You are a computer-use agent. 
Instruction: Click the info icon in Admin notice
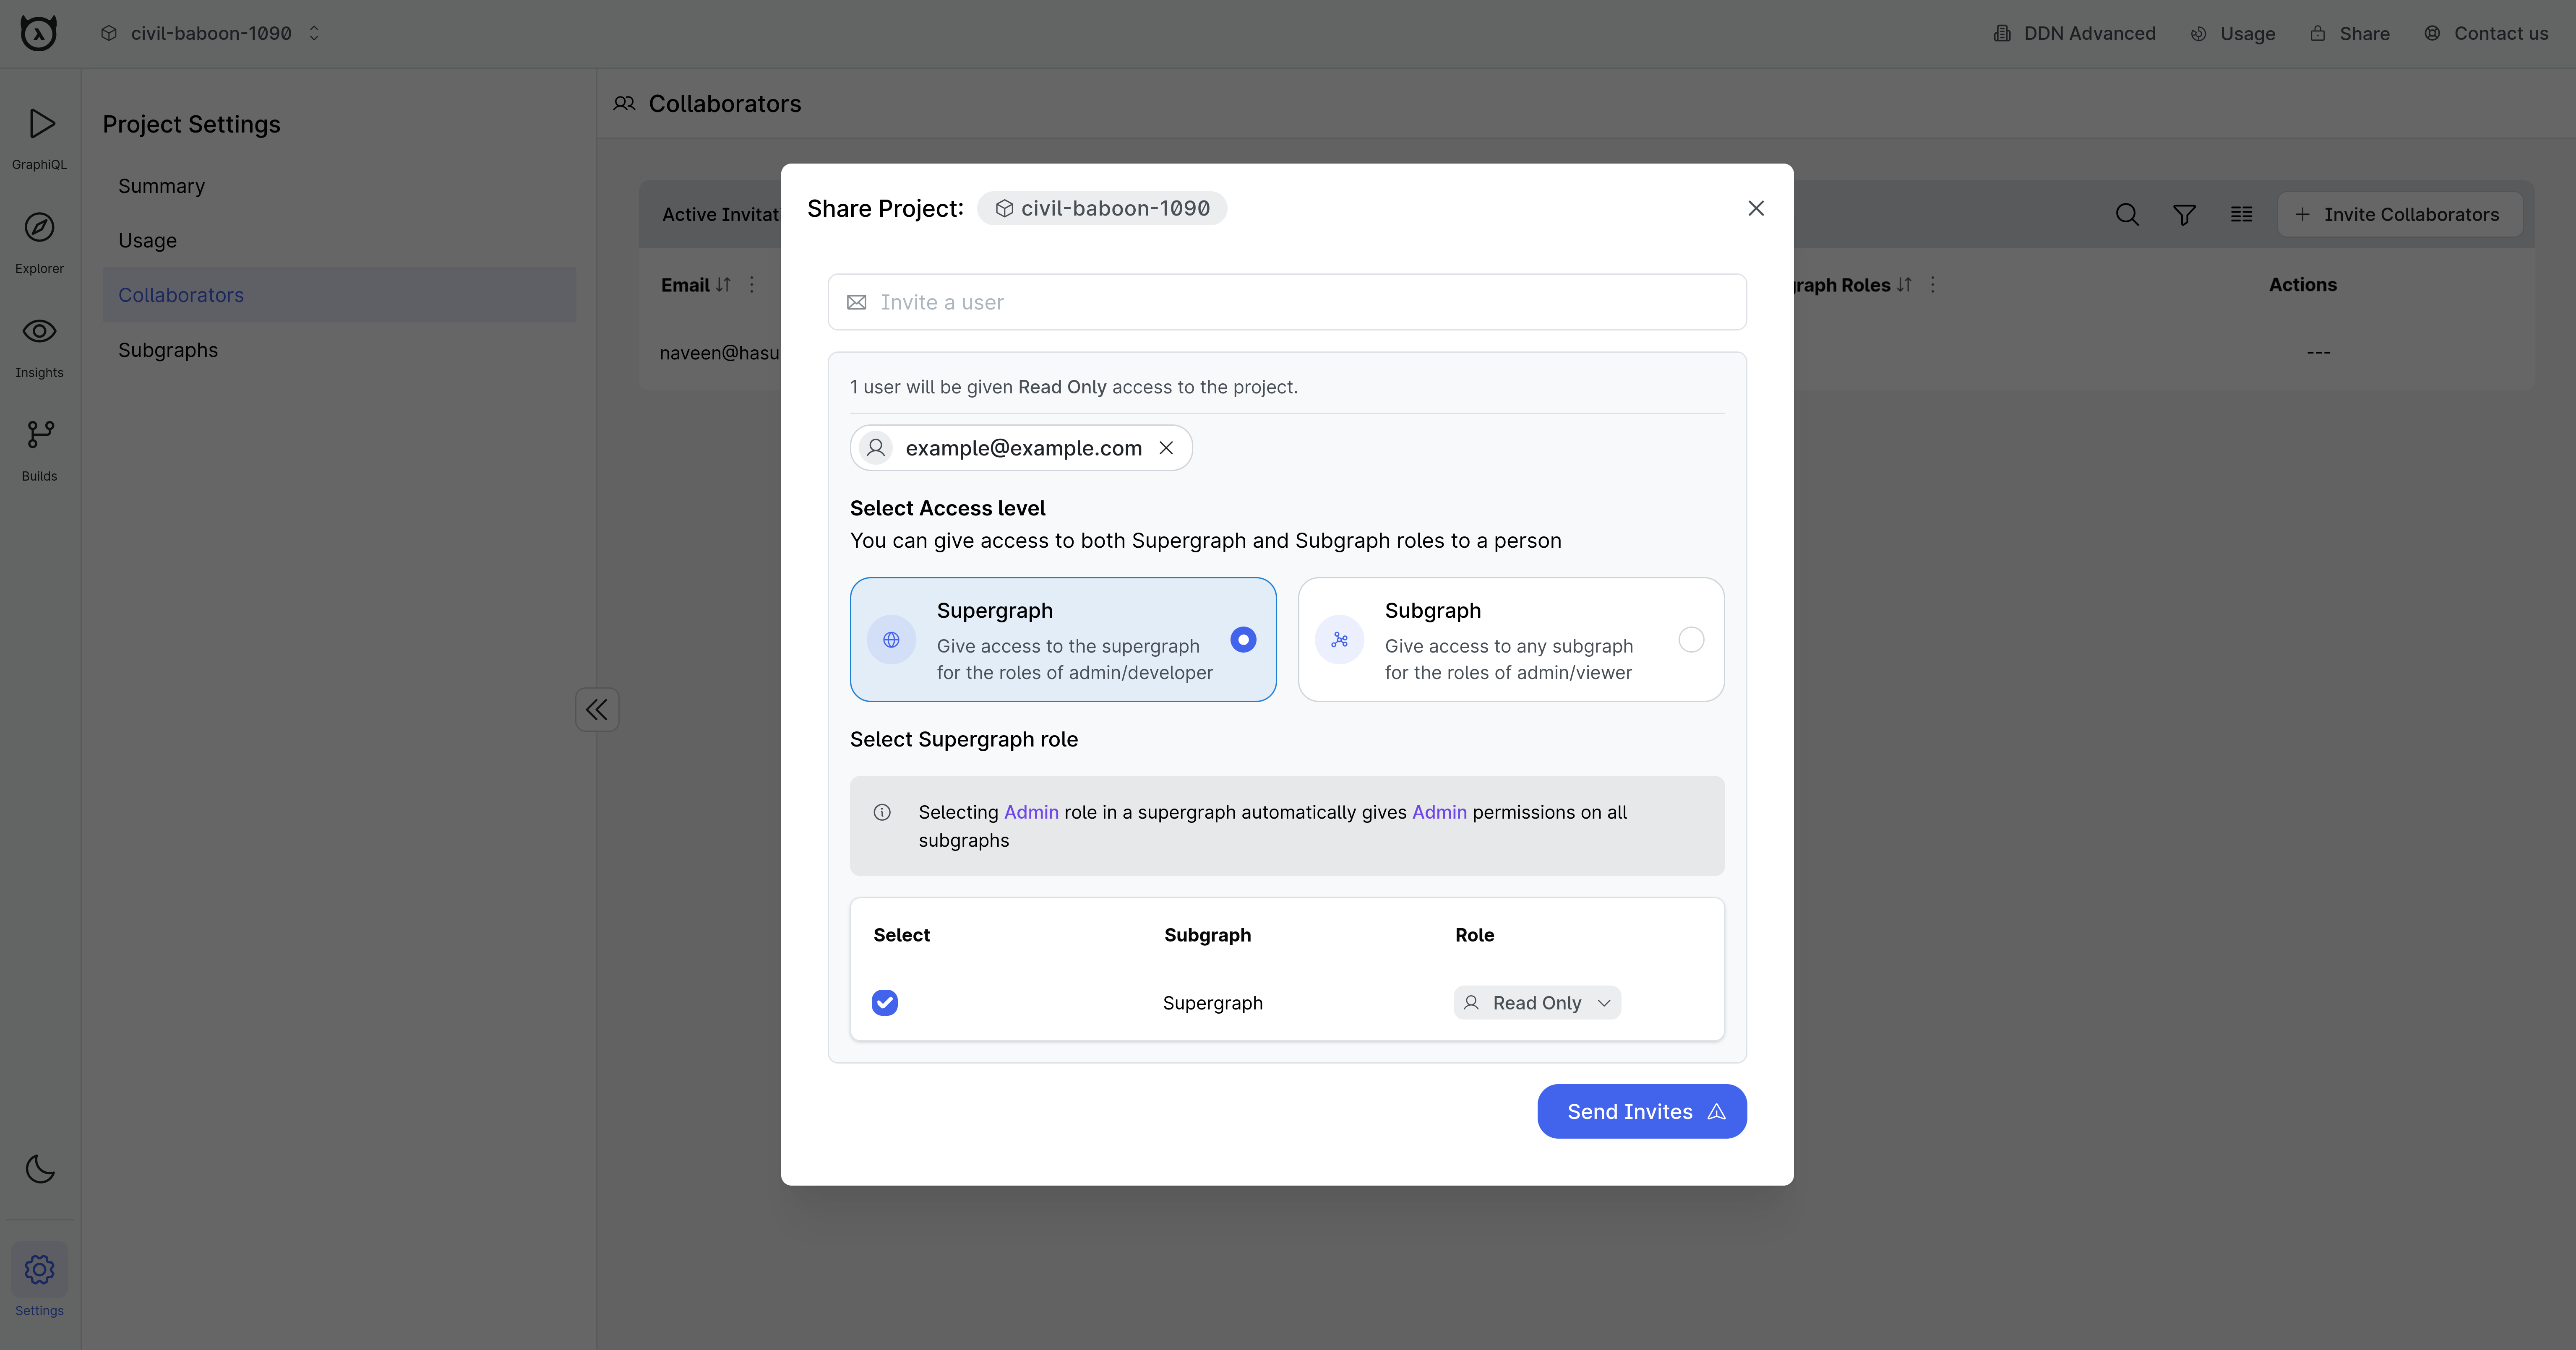click(x=882, y=812)
